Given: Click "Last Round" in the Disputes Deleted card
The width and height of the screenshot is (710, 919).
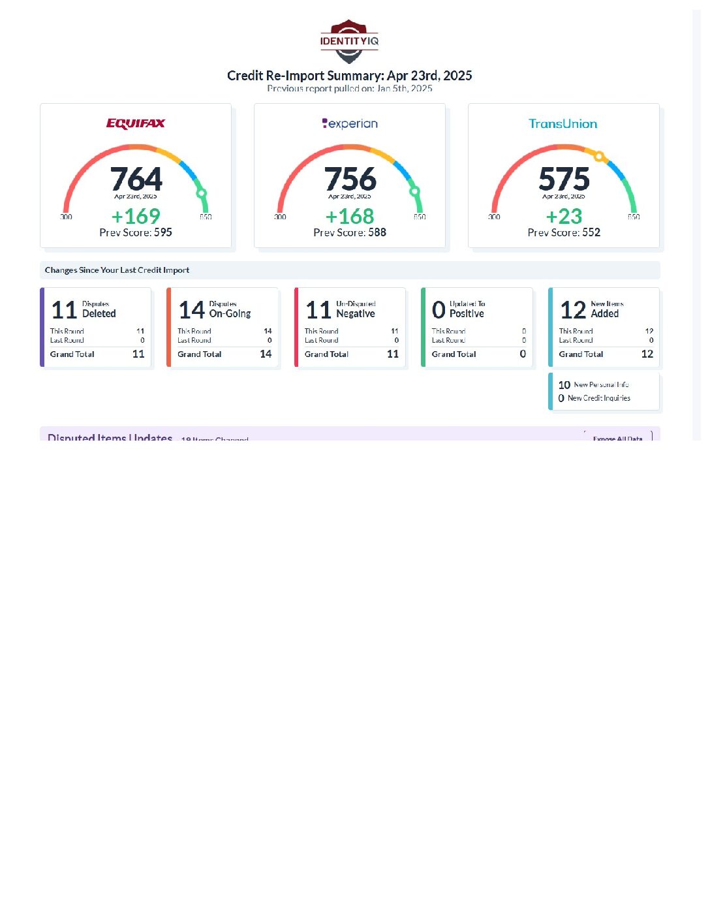Looking at the screenshot, I should 67,340.
